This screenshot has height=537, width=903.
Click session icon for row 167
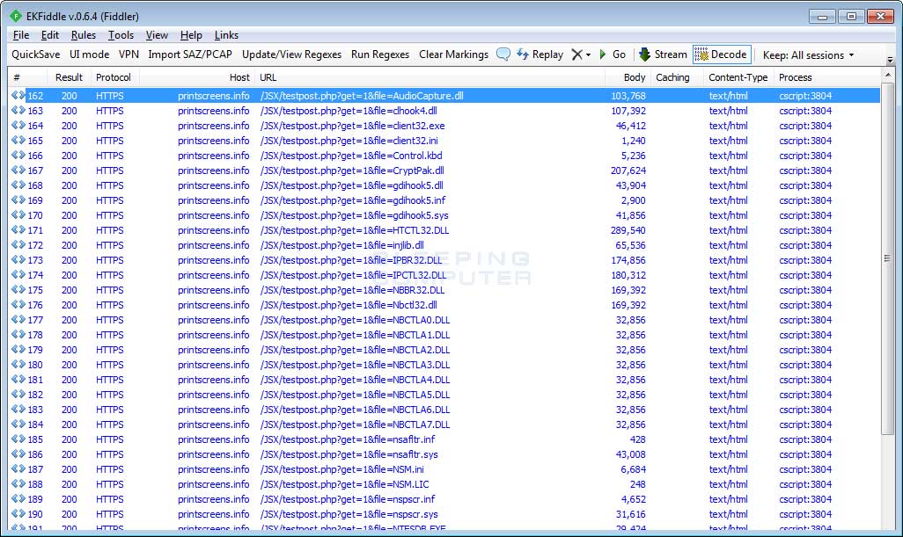[x=18, y=171]
